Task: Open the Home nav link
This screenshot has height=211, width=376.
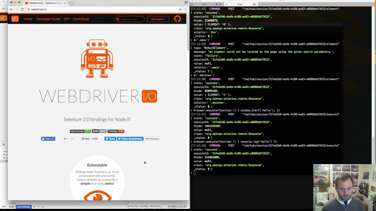Action: pos(28,19)
